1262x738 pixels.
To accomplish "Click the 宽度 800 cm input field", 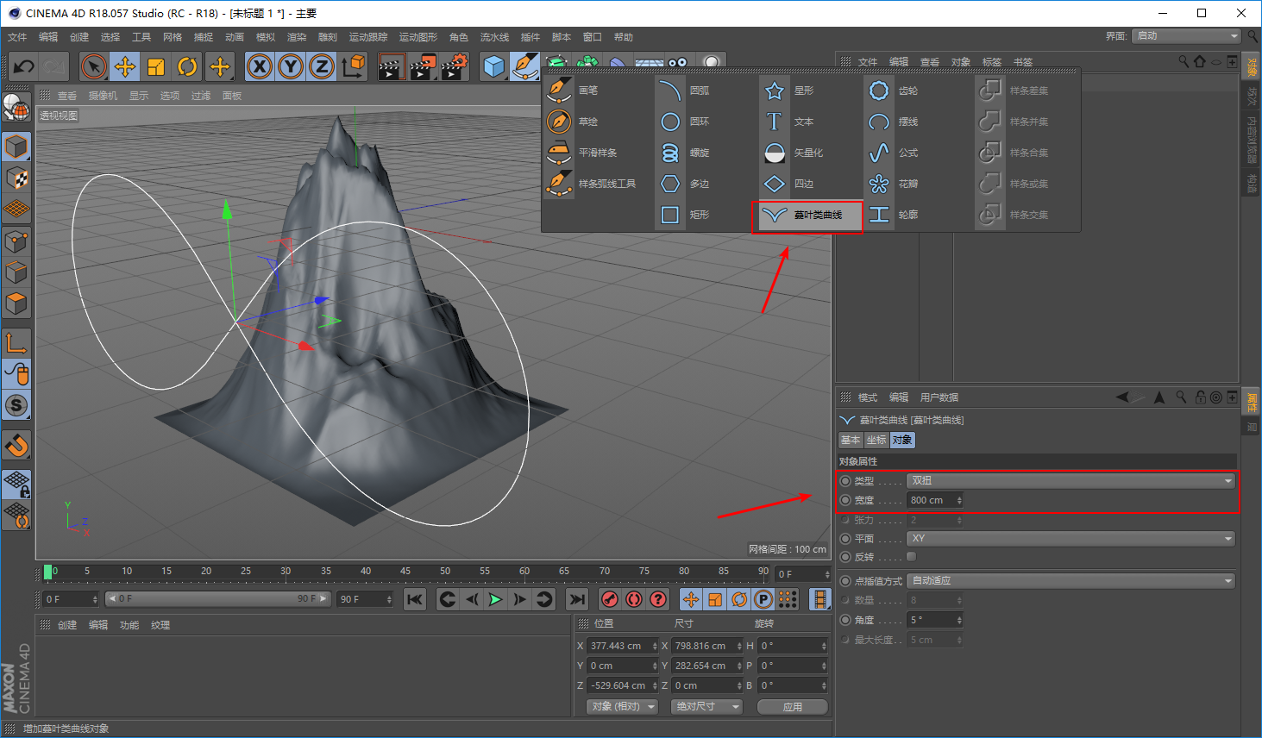I will pyautogui.click(x=934, y=500).
